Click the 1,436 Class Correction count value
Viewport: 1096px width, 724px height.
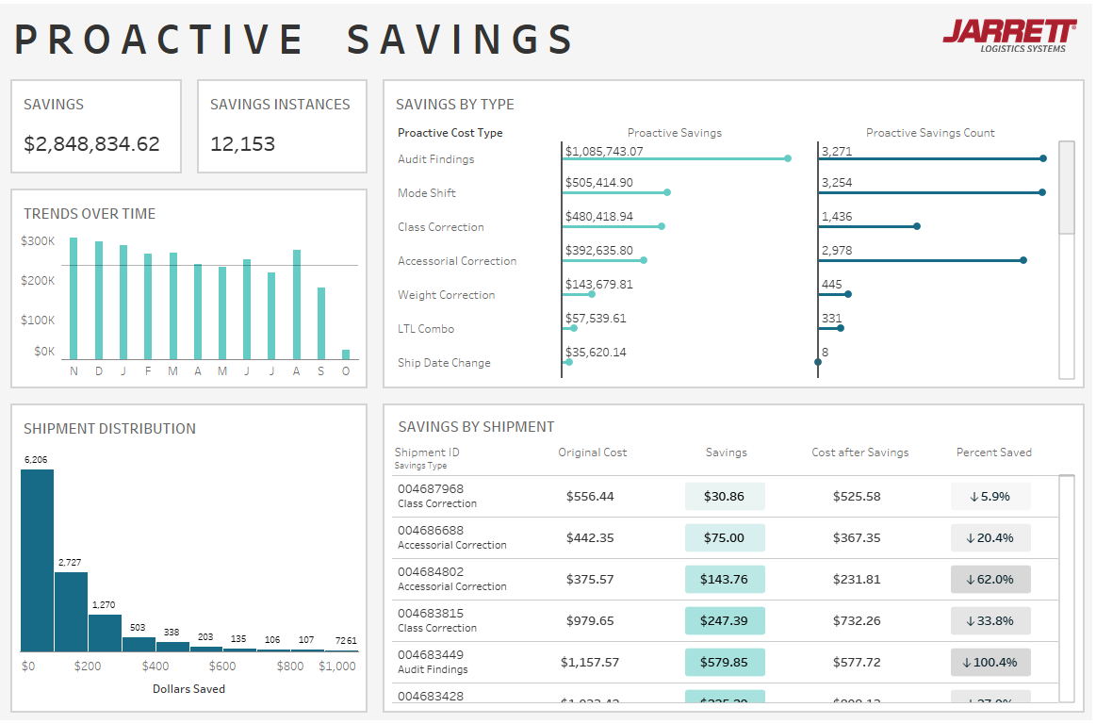pyautogui.click(x=837, y=217)
